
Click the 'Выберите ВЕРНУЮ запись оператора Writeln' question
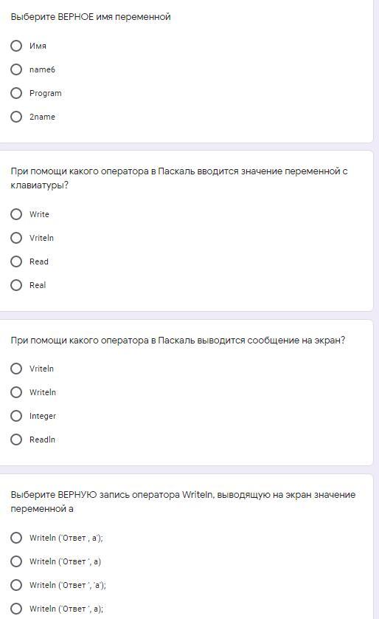click(x=183, y=502)
